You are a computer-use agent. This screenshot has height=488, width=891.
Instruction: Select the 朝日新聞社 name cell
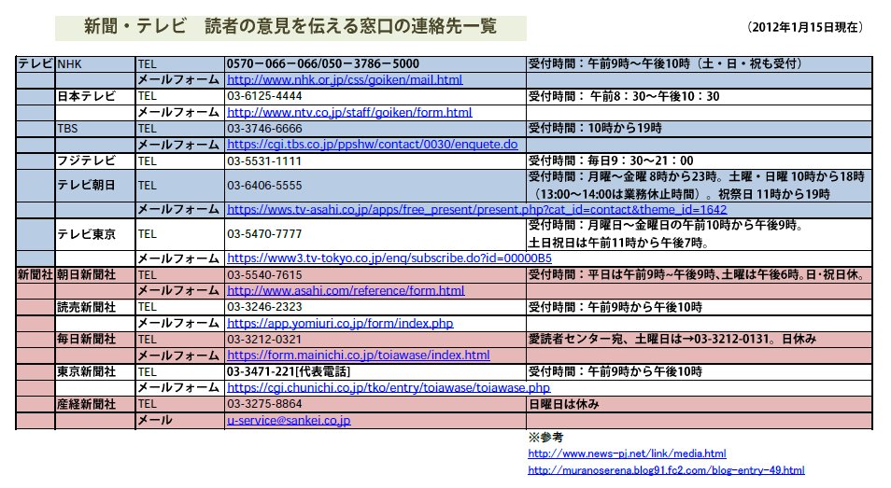pos(95,275)
